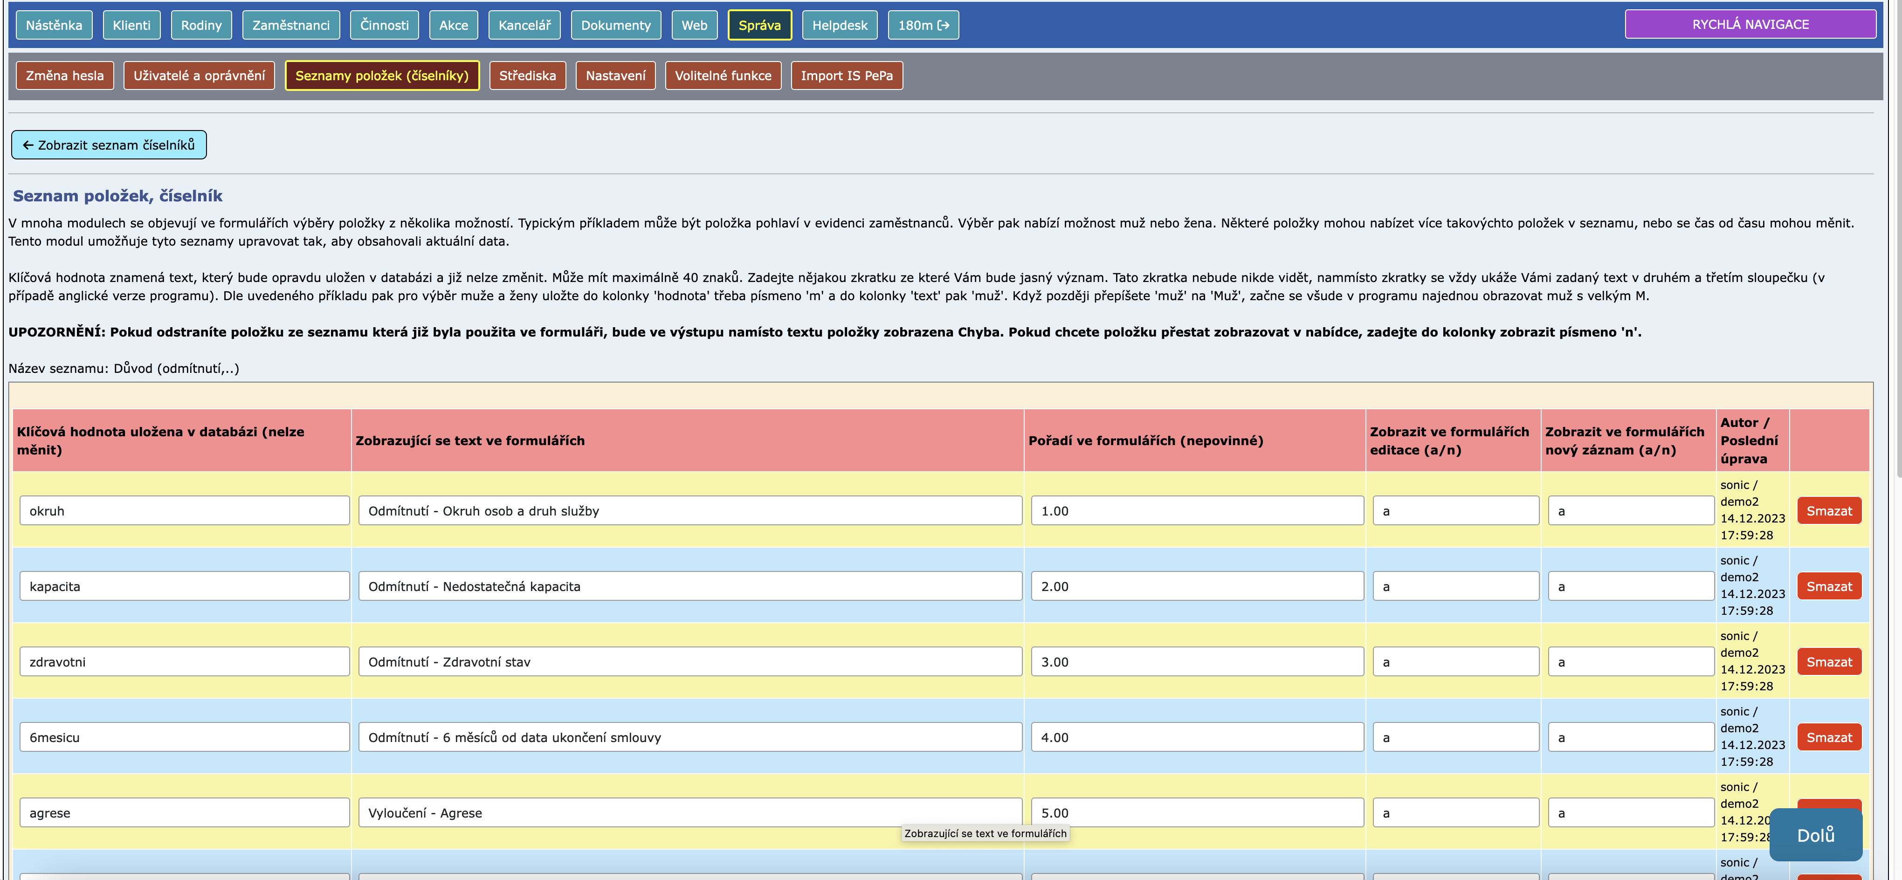Open the Import IS PePa submenu
Screen dimensions: 1902x880
point(846,76)
